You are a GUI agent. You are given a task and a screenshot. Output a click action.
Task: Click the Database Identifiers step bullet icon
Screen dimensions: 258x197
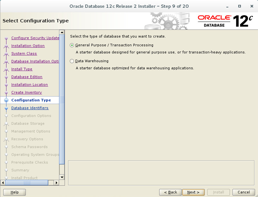pos(6,108)
